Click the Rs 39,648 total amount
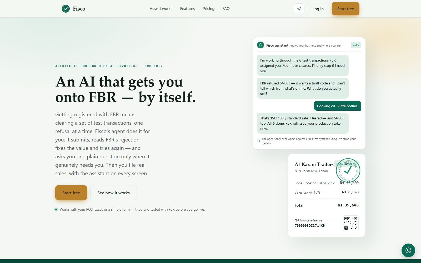The height and width of the screenshot is (263, 421). 348,205
